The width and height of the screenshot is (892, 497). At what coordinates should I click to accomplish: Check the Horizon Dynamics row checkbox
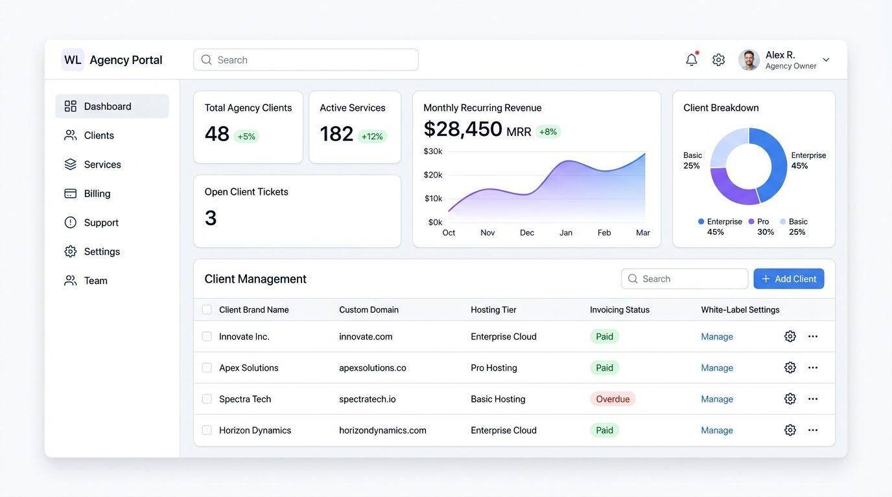pyautogui.click(x=207, y=430)
